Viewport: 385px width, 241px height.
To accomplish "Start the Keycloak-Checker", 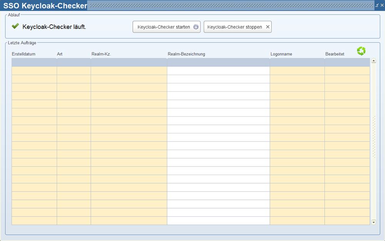I will (x=166, y=27).
